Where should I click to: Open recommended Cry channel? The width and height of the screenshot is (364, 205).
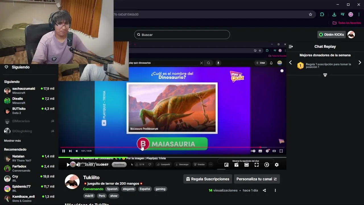29,179
